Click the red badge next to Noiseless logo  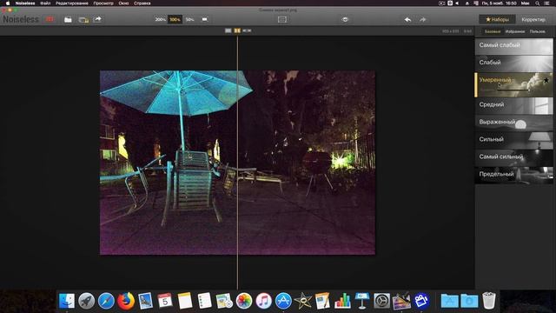[50, 19]
